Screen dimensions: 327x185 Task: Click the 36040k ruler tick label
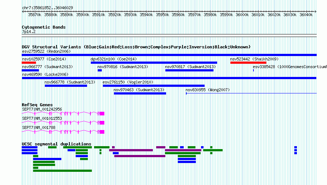coord(306,15)
